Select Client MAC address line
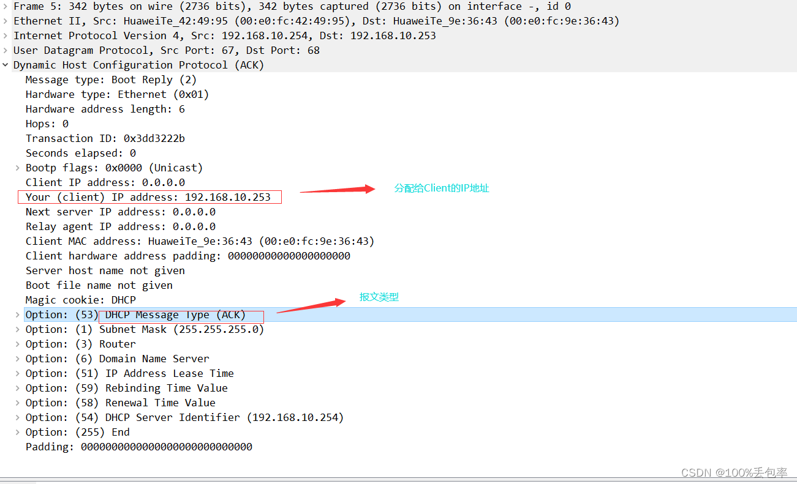 click(x=200, y=242)
